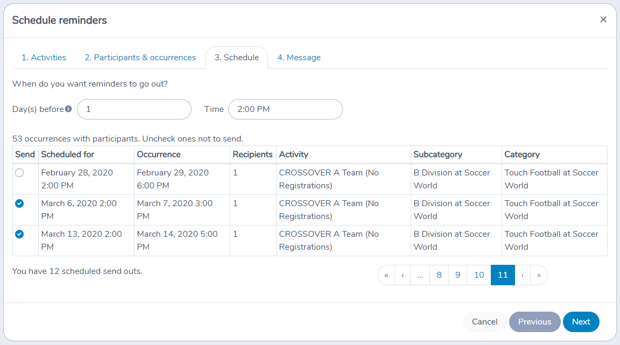Open the Time 2:00 PM picker field

pyautogui.click(x=285, y=109)
